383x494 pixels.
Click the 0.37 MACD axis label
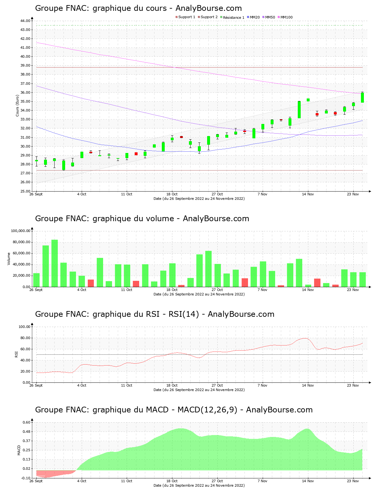coord(26,441)
